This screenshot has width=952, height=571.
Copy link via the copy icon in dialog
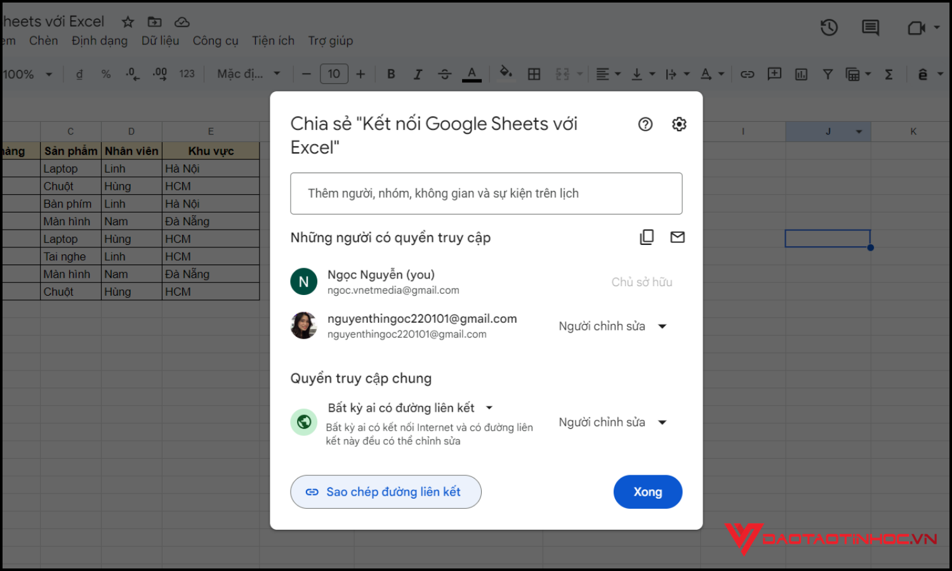646,237
